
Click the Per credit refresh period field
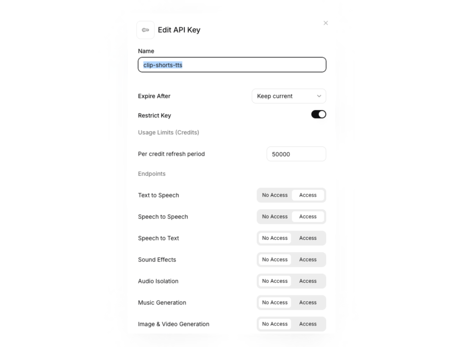296,154
